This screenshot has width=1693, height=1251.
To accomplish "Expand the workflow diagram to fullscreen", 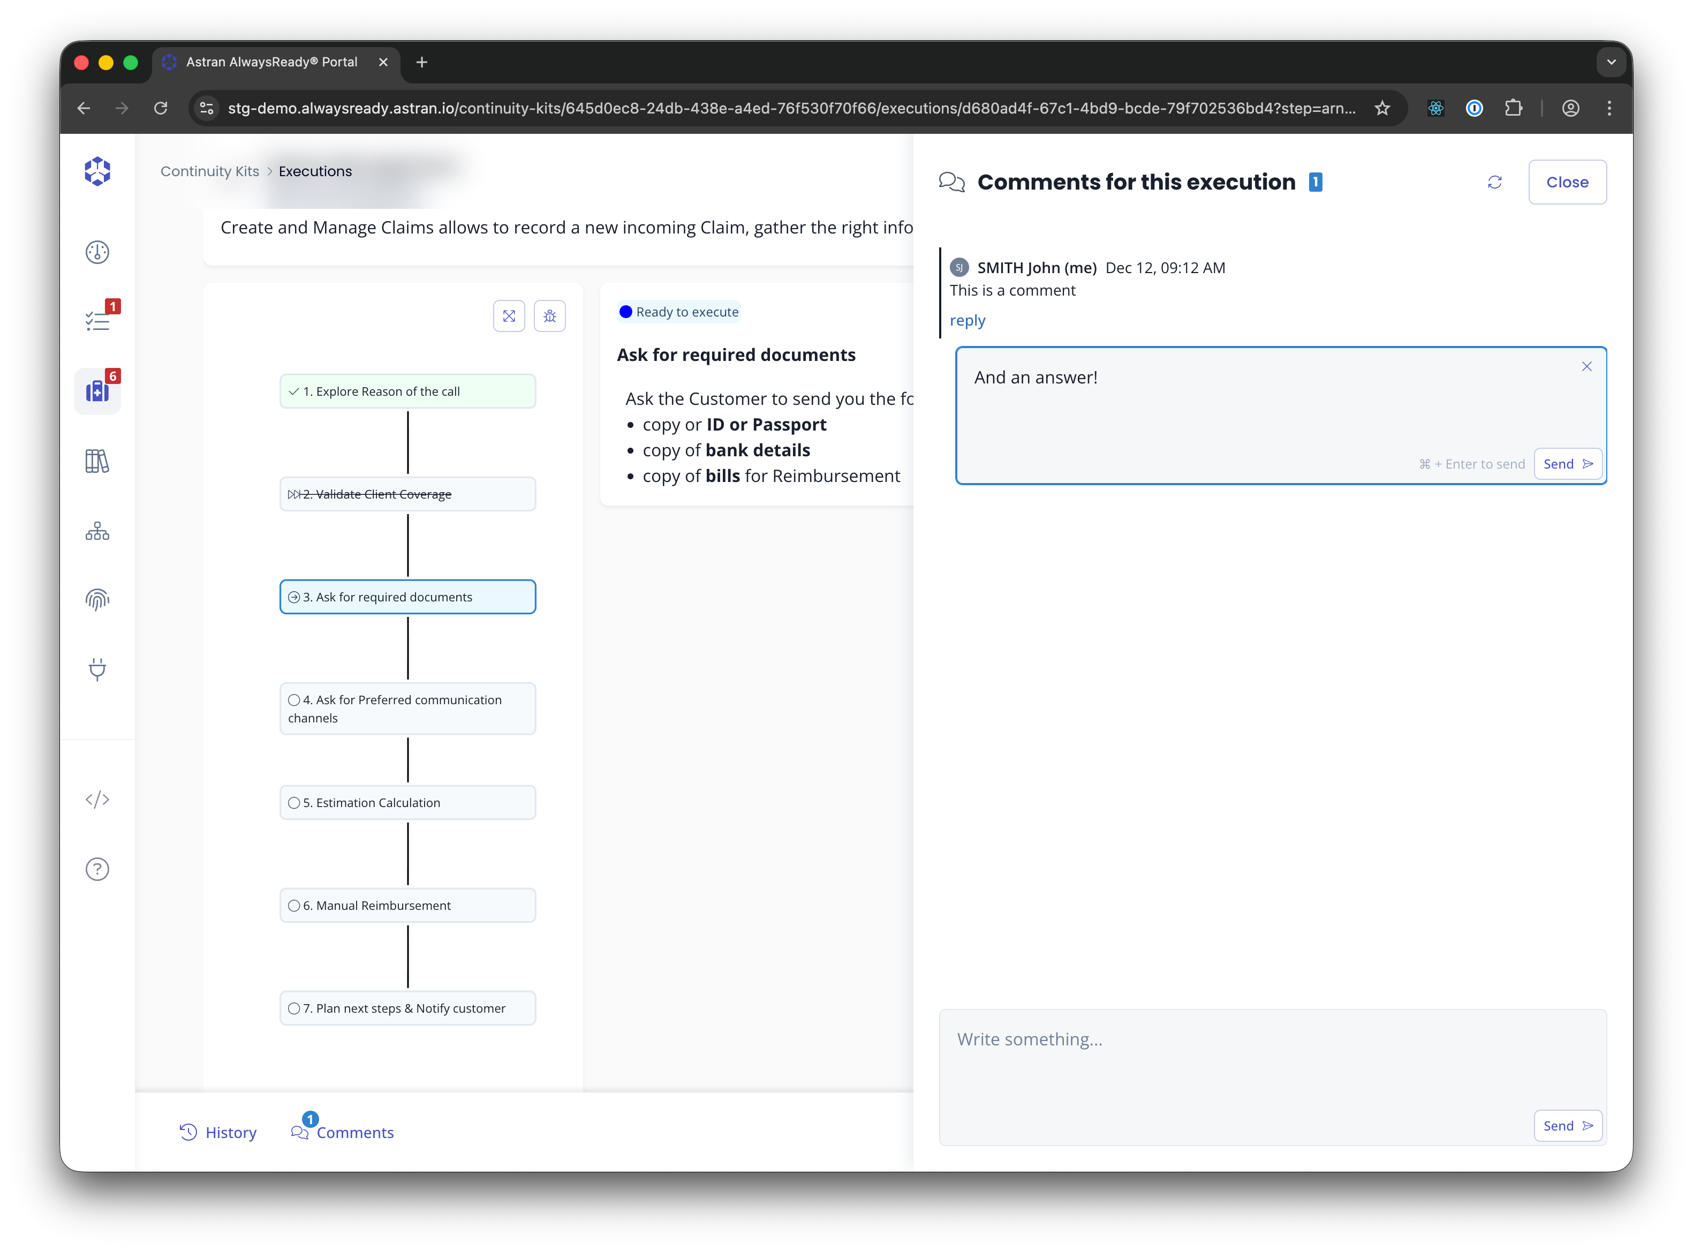I will point(509,316).
